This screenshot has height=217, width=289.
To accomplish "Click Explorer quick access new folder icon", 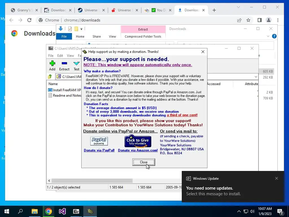I will click(76, 29).
